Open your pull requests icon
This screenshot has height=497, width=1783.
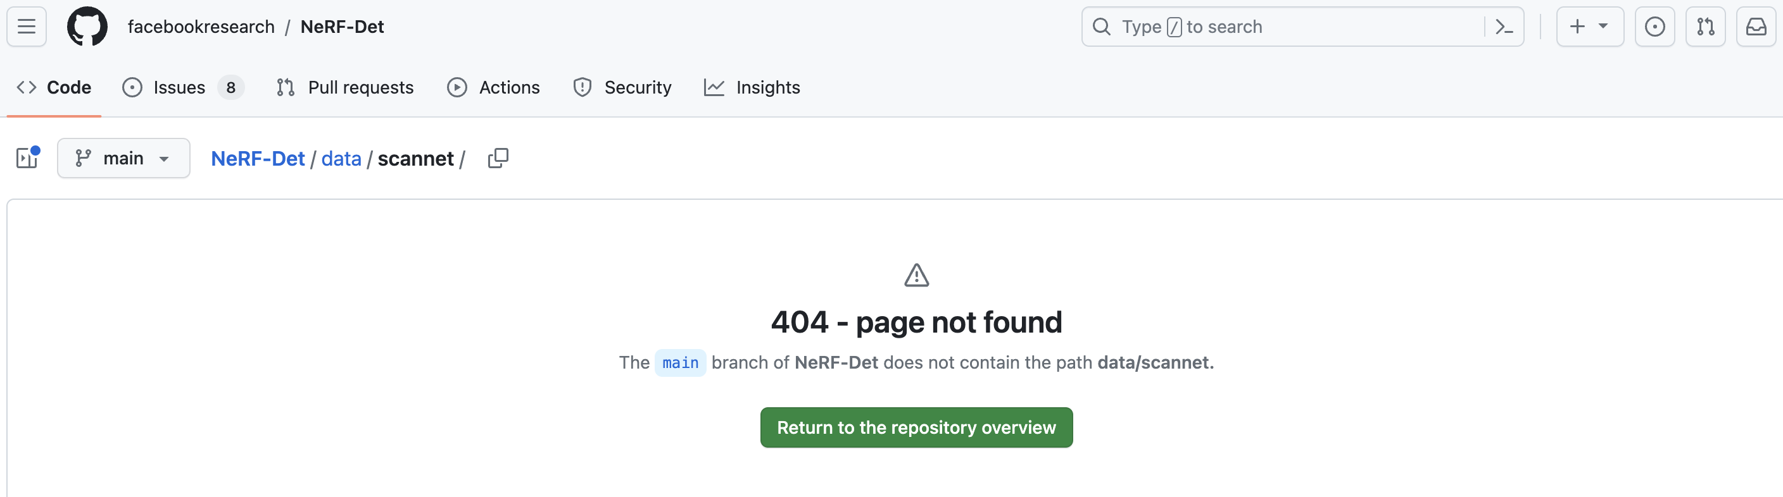tap(1706, 27)
